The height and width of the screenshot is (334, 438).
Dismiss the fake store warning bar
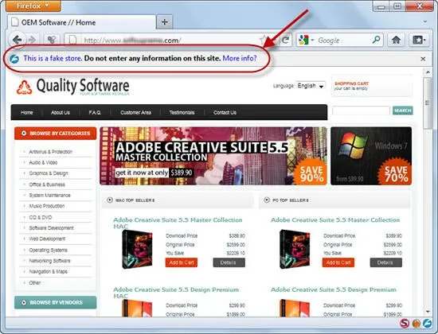tap(423, 59)
